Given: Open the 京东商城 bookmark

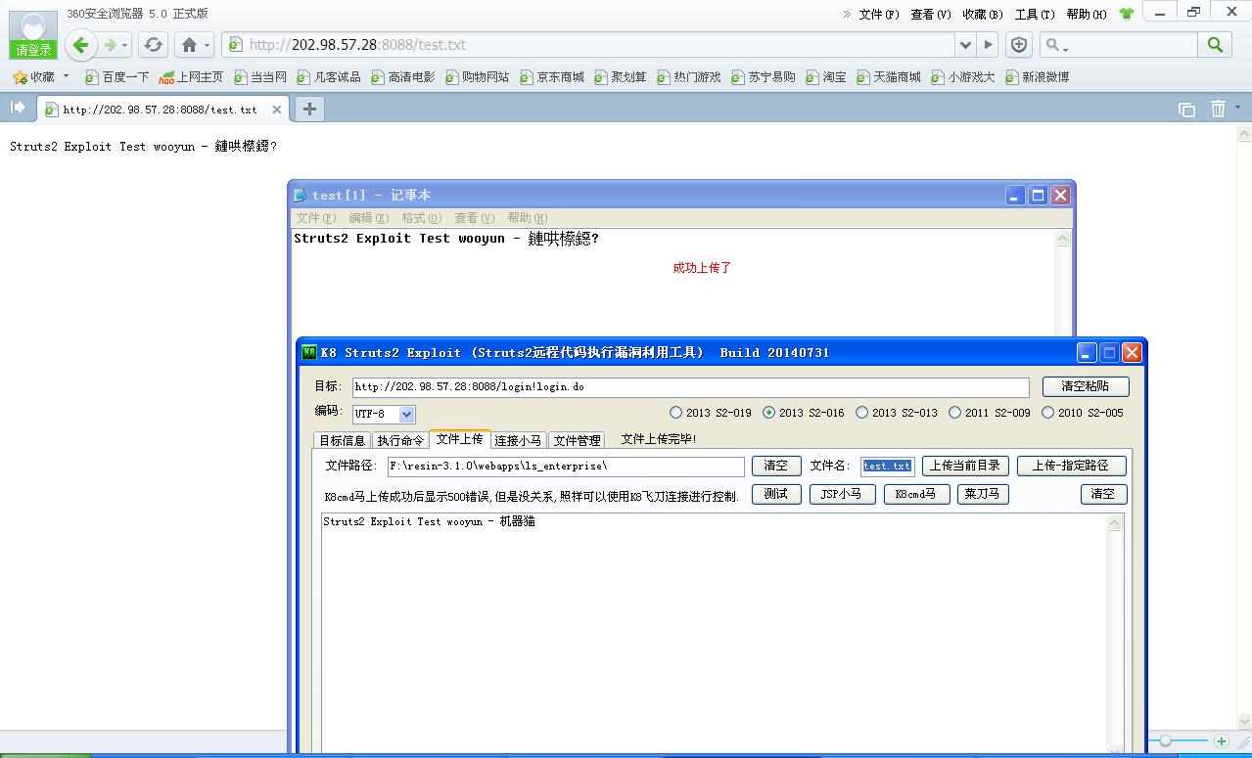Looking at the screenshot, I should click(552, 76).
